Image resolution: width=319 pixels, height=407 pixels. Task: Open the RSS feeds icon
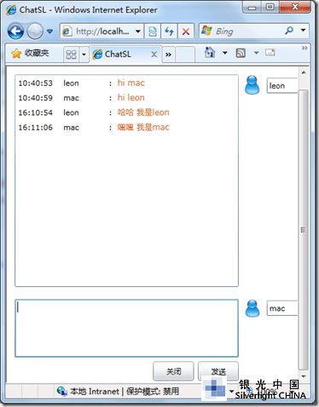[241, 53]
